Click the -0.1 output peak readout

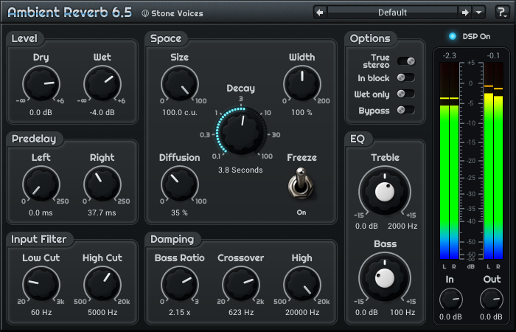[x=493, y=56]
